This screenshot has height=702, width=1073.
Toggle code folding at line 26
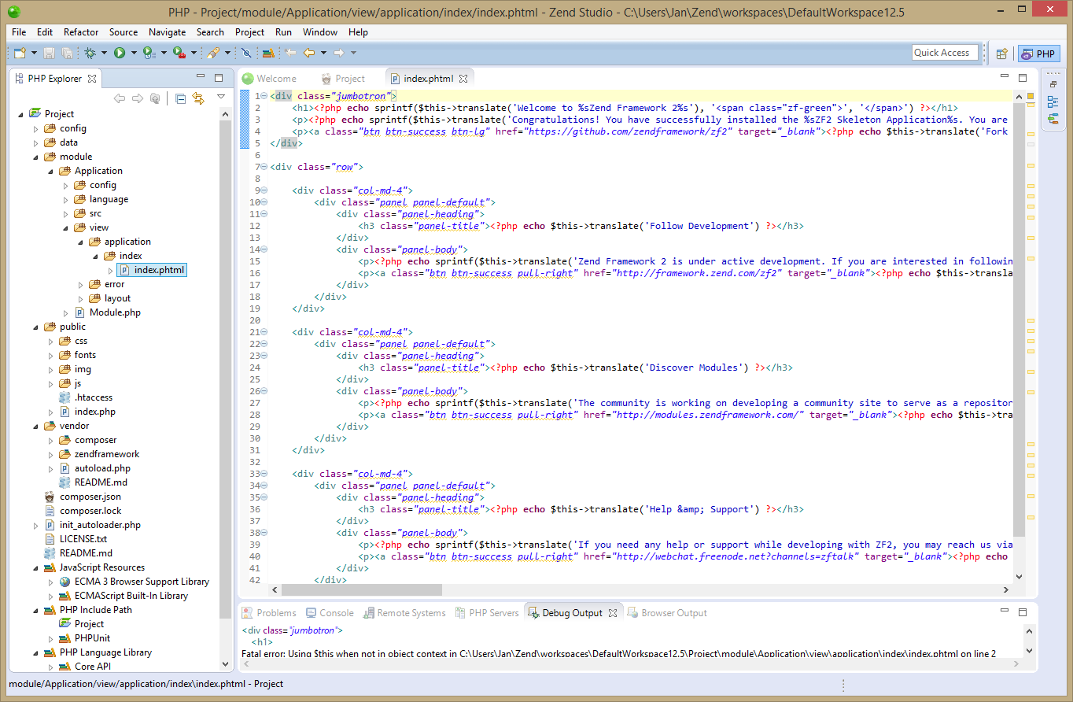264,391
